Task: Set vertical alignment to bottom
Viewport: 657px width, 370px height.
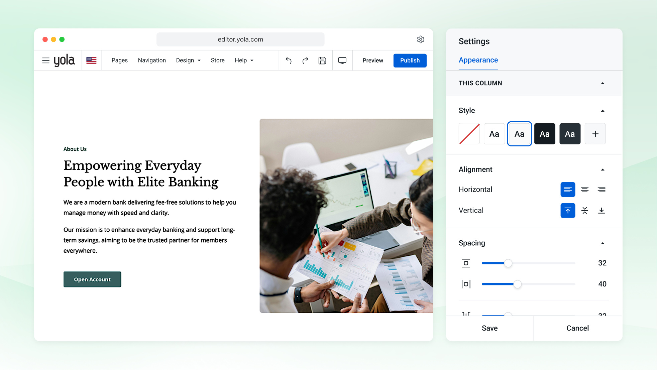Action: [x=601, y=211]
